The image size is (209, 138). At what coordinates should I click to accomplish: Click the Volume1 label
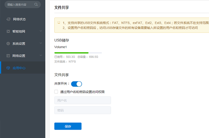click(61, 47)
